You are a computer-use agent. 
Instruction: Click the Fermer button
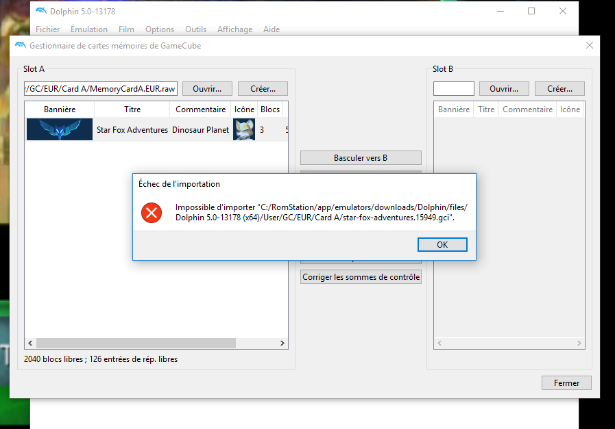click(566, 382)
